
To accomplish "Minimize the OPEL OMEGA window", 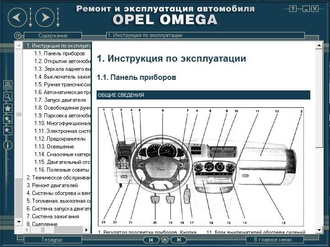I will [306, 9].
